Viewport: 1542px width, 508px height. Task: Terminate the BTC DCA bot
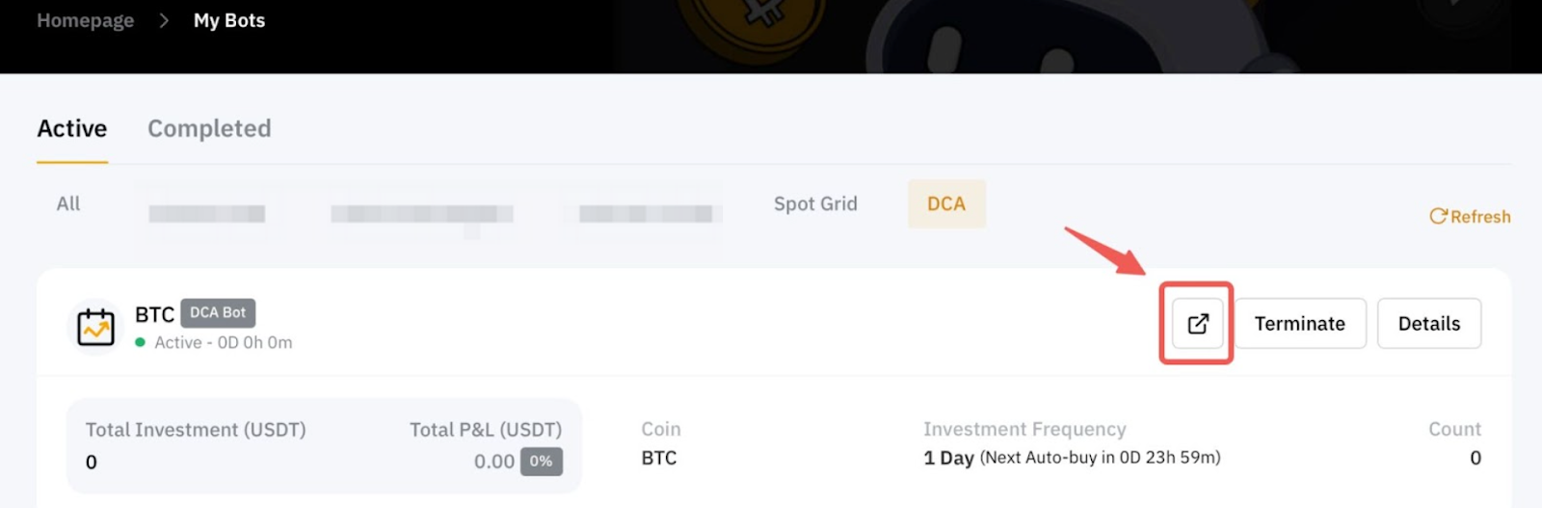1299,324
